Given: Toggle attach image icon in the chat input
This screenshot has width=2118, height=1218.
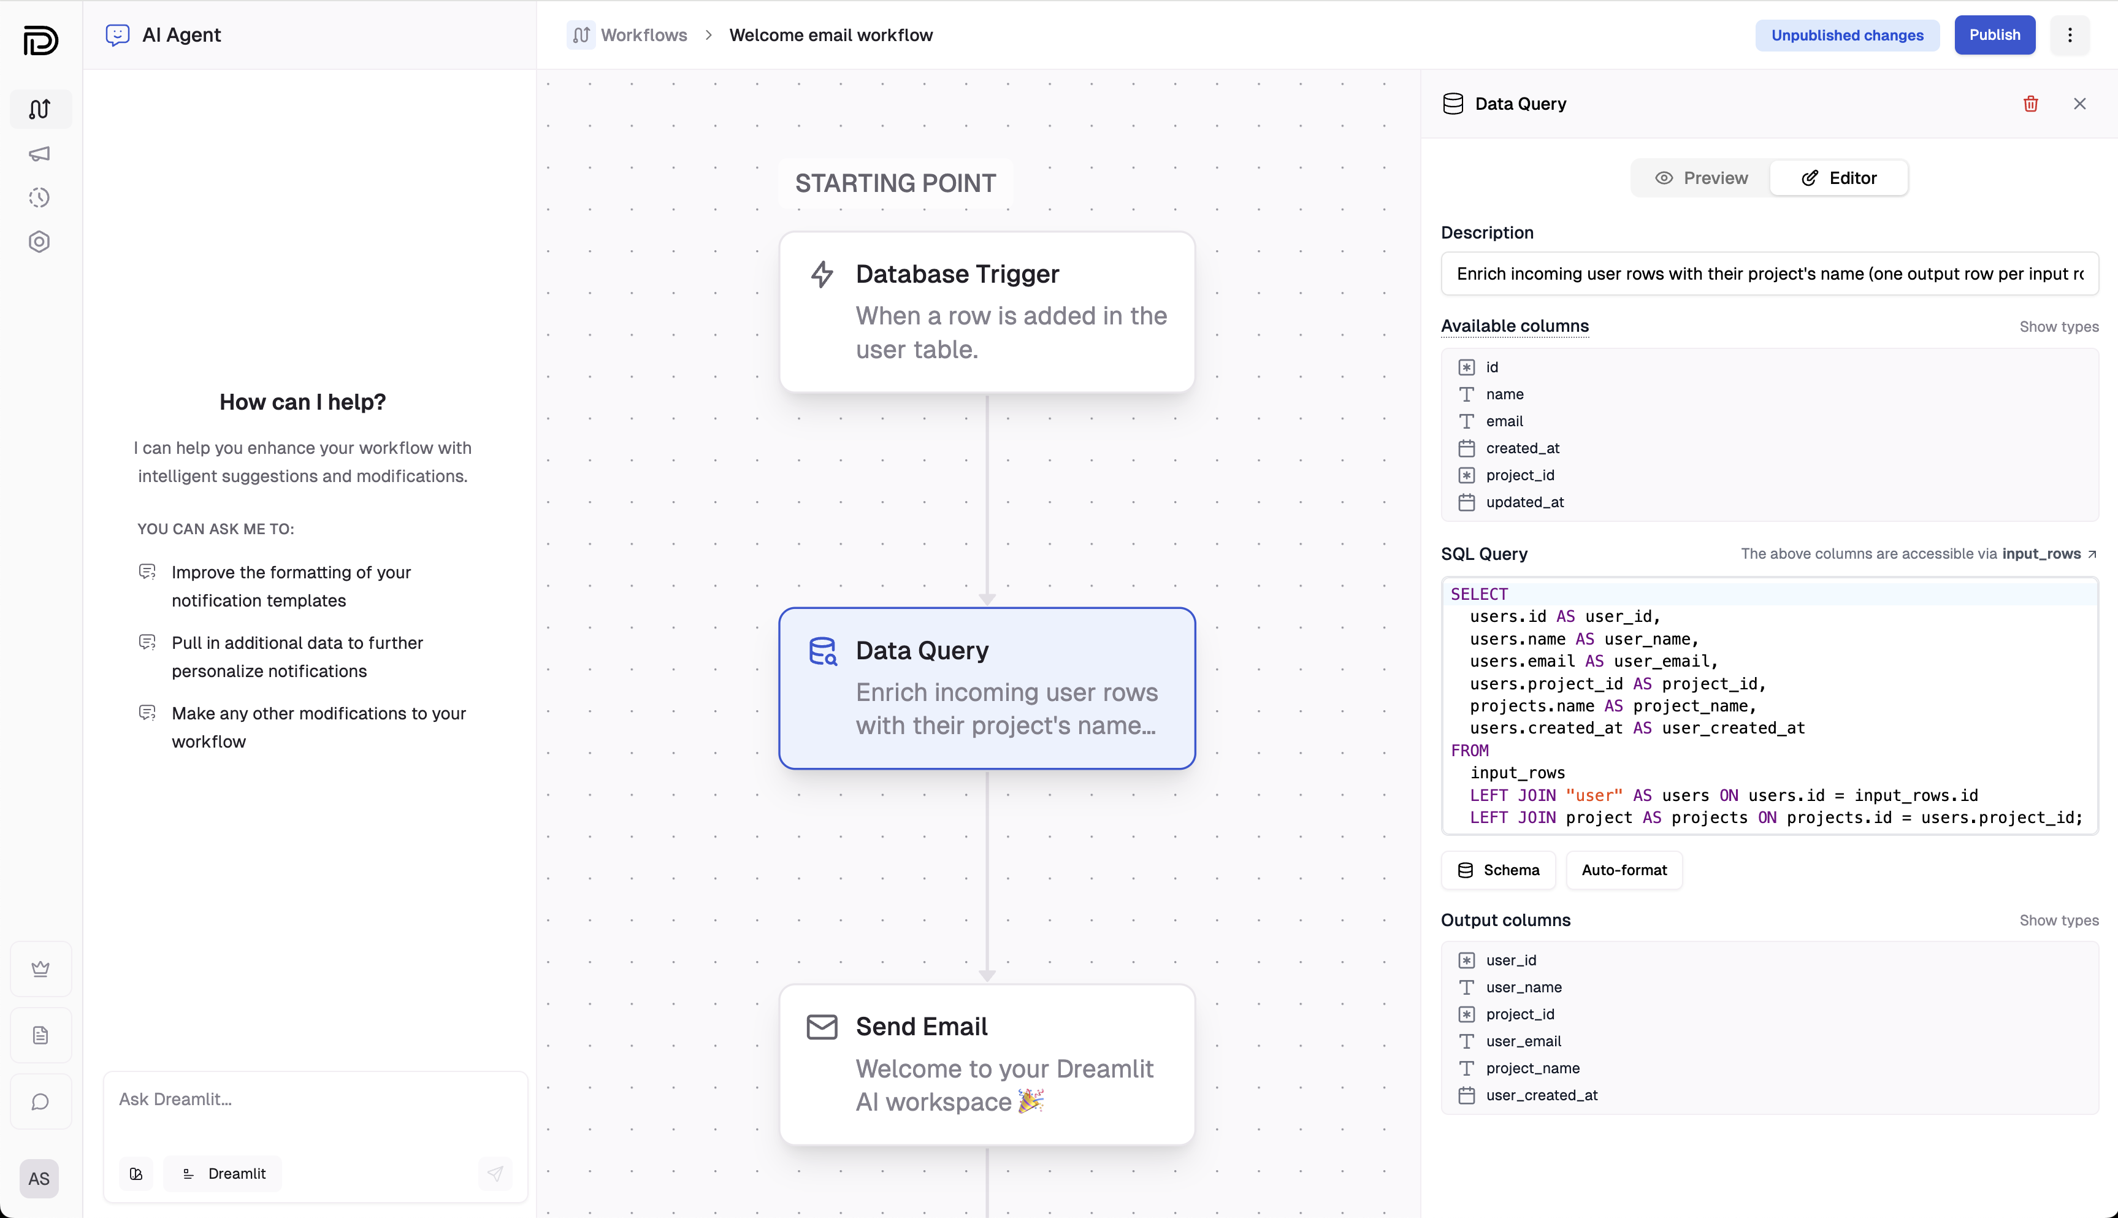Looking at the screenshot, I should pos(136,1173).
